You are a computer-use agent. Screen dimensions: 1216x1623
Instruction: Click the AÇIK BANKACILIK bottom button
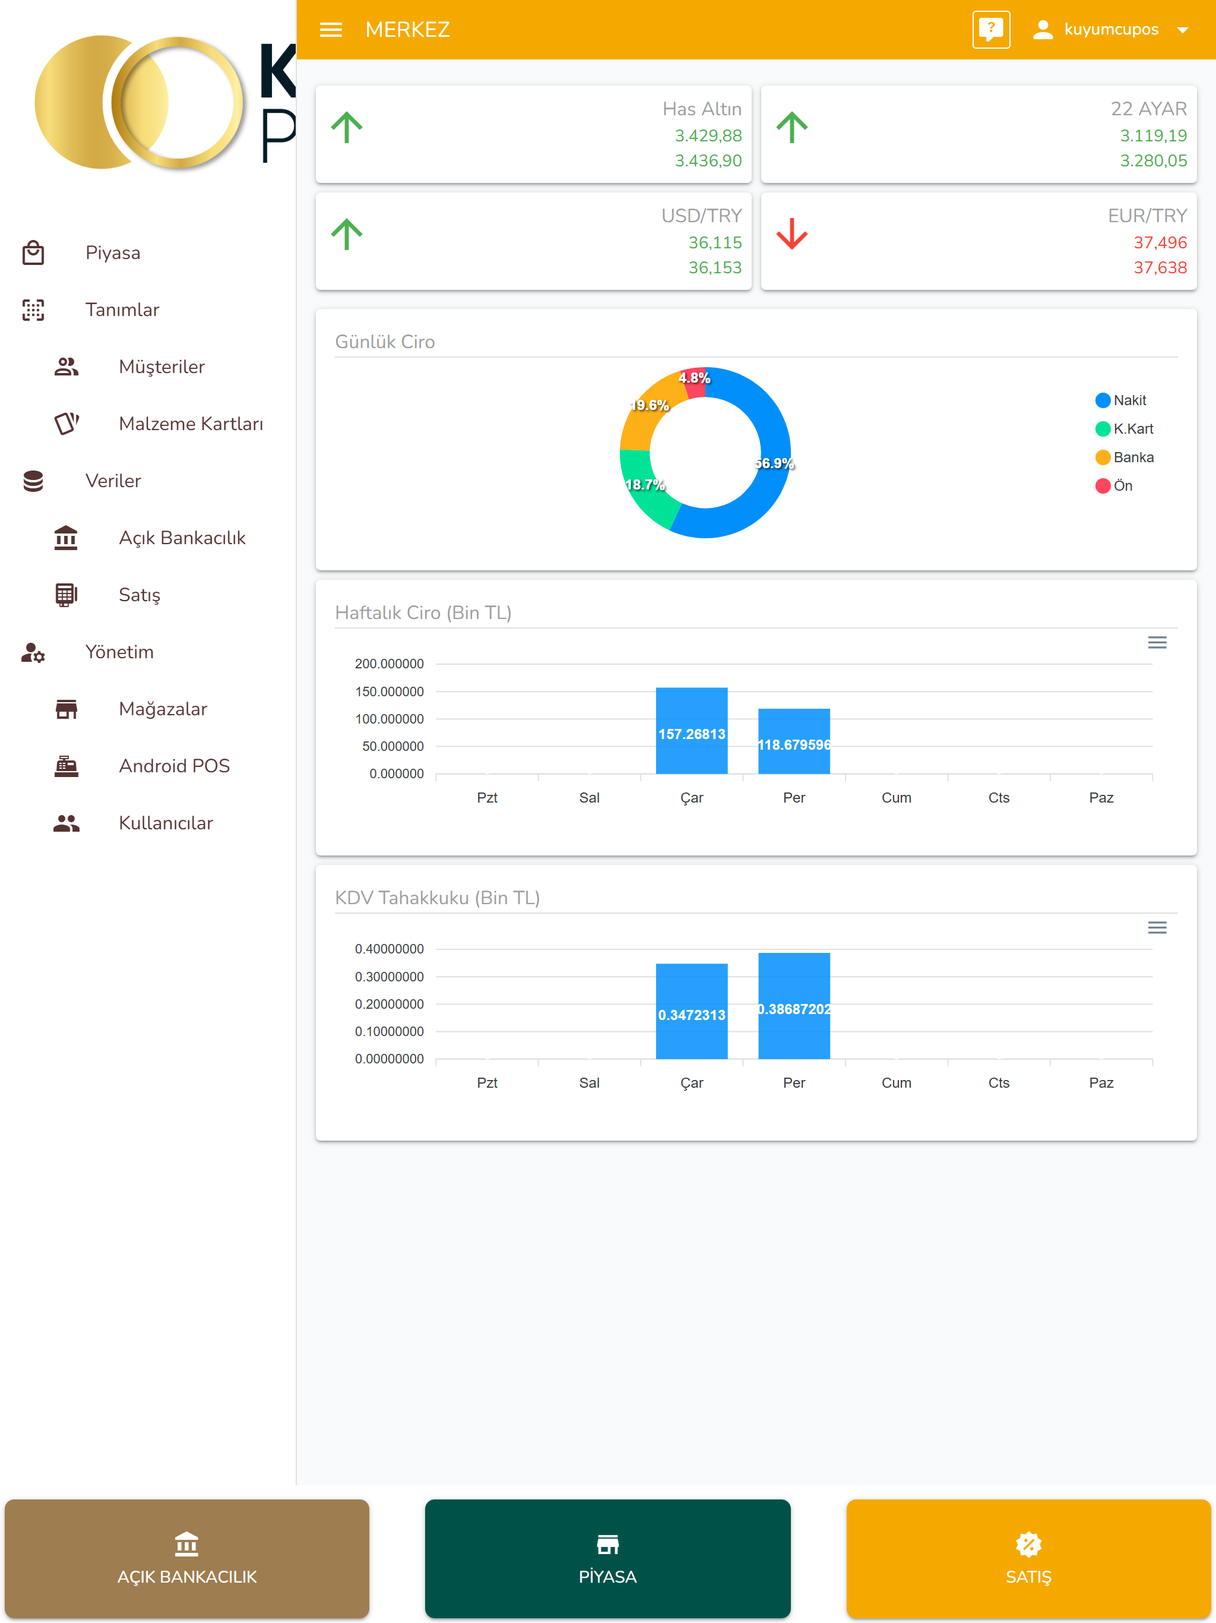(x=187, y=1558)
